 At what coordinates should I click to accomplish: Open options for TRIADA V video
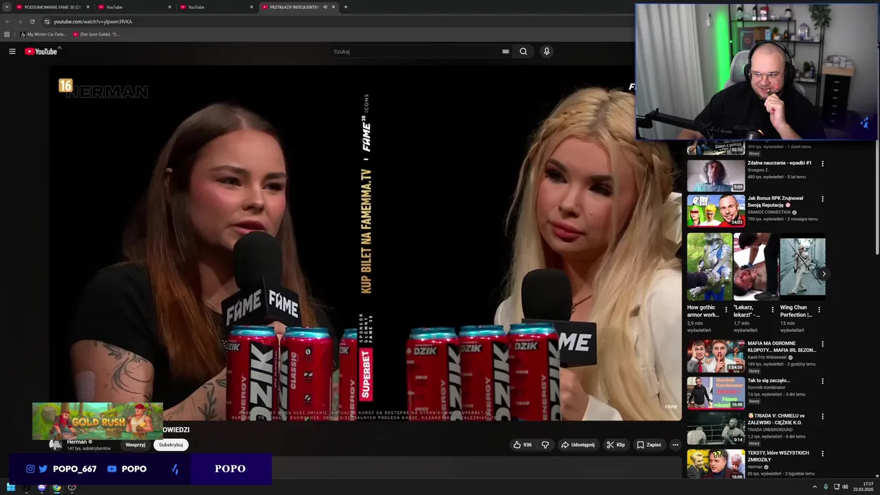(x=822, y=417)
